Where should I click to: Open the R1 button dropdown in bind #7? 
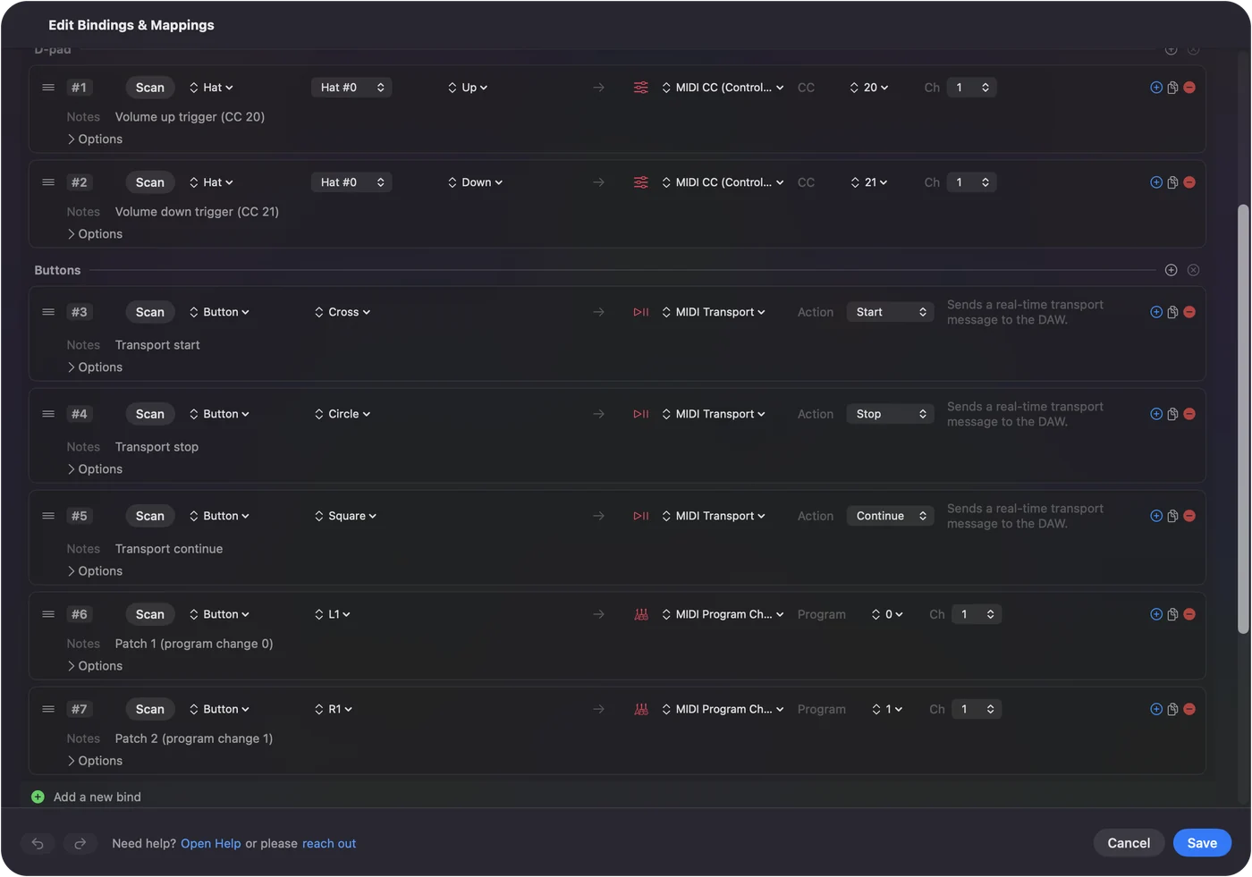point(334,709)
